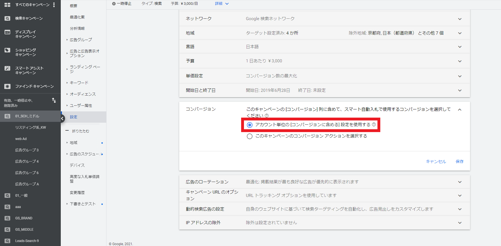Open the 詳細 dropdown in header
The height and width of the screenshot is (246, 501).
222,4
